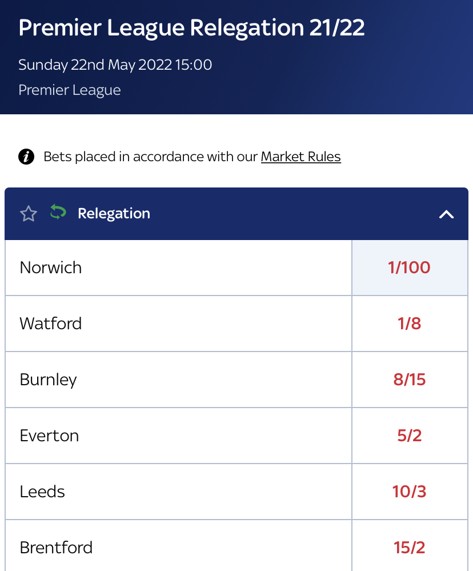
Task: Click the Premier League competition label
Action: (x=70, y=90)
